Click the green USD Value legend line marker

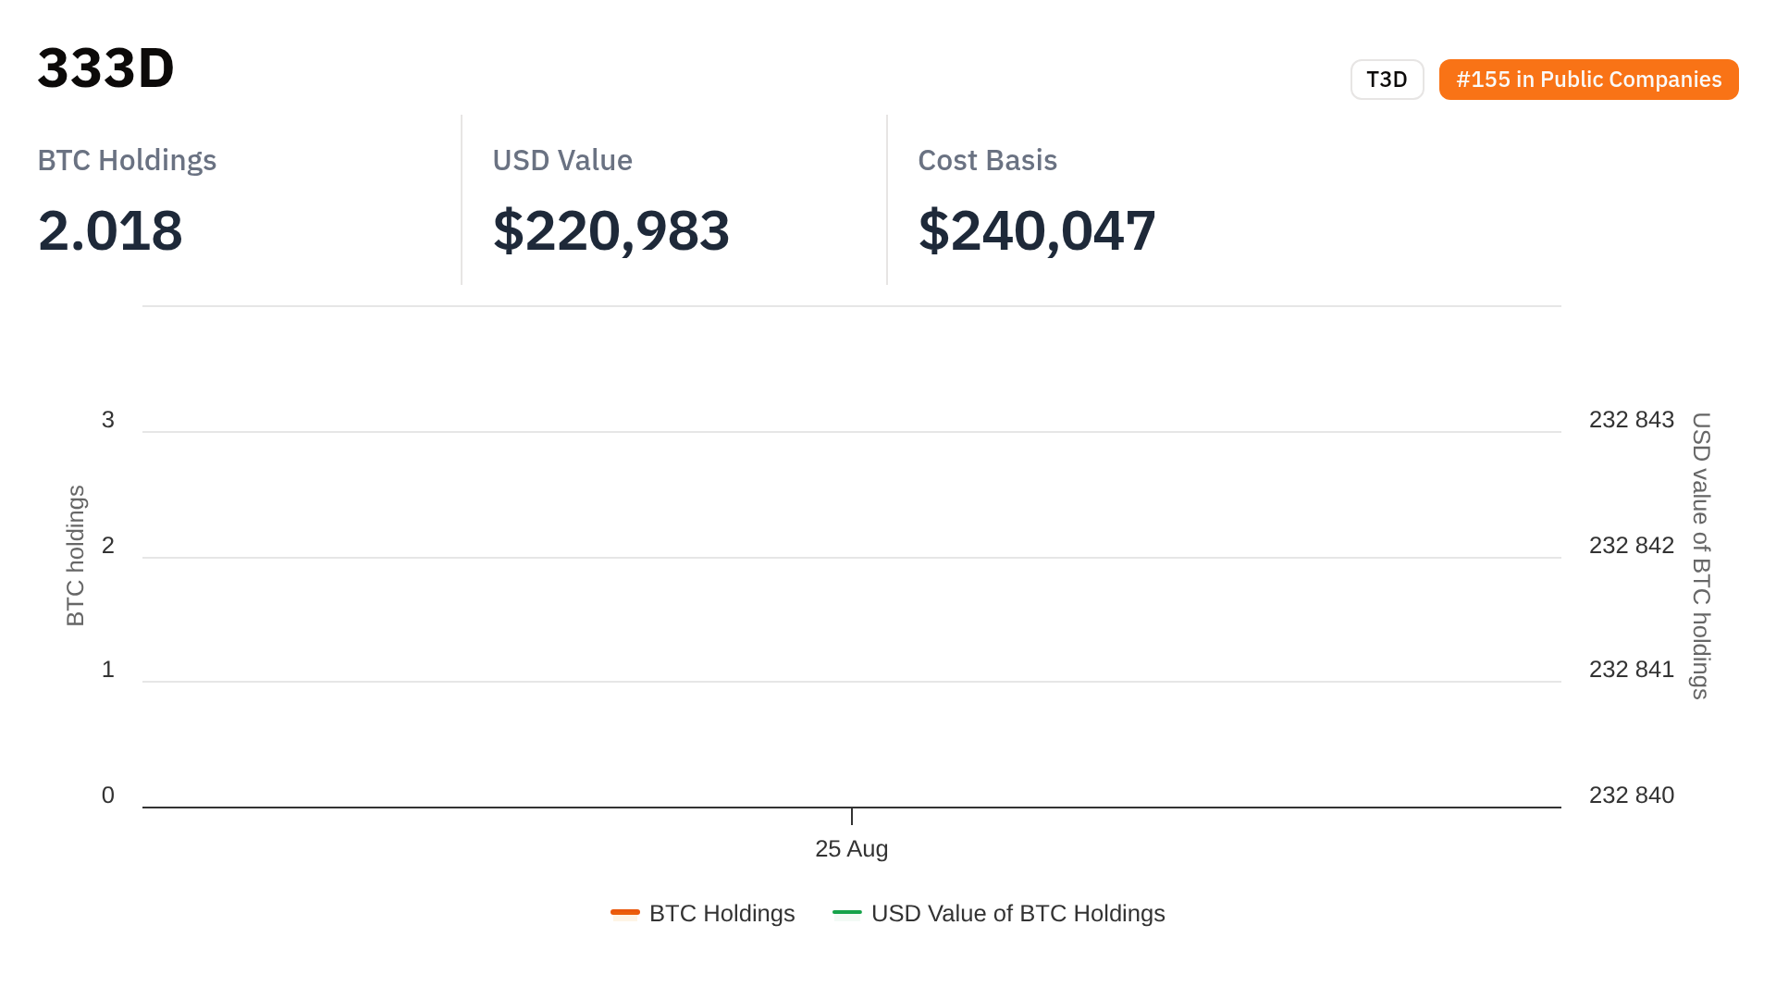847,913
